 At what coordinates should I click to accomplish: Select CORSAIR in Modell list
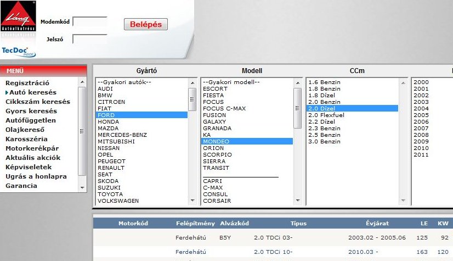pyautogui.click(x=247, y=201)
